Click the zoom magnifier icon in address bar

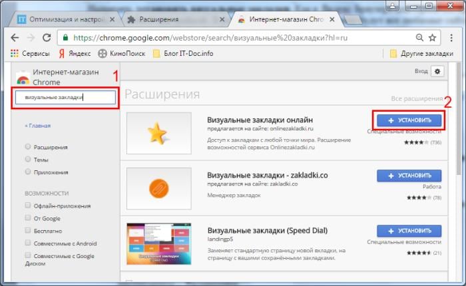419,37
